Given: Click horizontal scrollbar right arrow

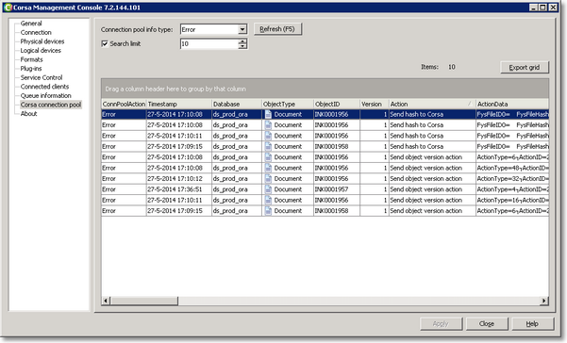Looking at the screenshot, I should click(543, 301).
